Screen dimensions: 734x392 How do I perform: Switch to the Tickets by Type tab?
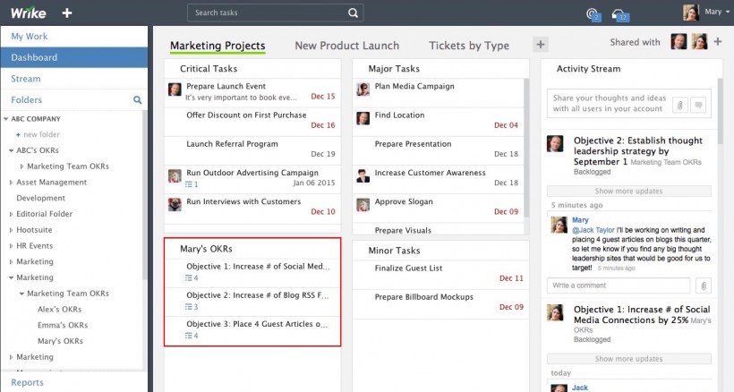tap(469, 46)
